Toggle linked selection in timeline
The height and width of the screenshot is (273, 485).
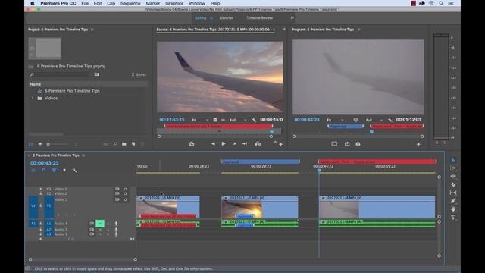54,170
